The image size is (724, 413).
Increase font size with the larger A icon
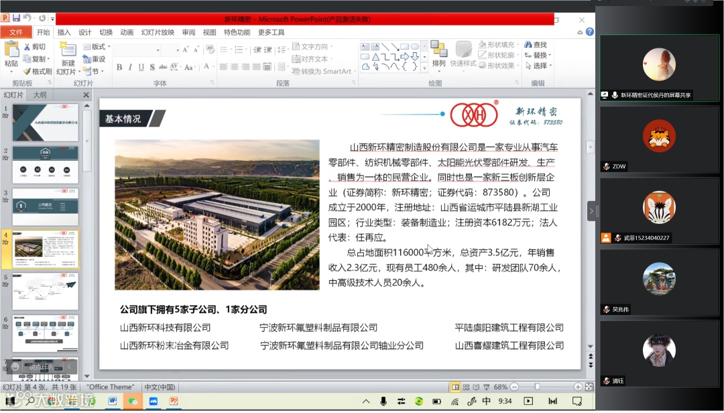185,50
